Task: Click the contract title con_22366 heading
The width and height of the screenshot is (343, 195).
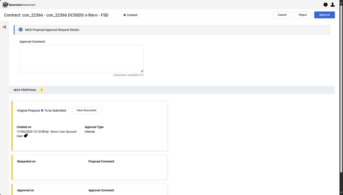Action: coord(56,15)
